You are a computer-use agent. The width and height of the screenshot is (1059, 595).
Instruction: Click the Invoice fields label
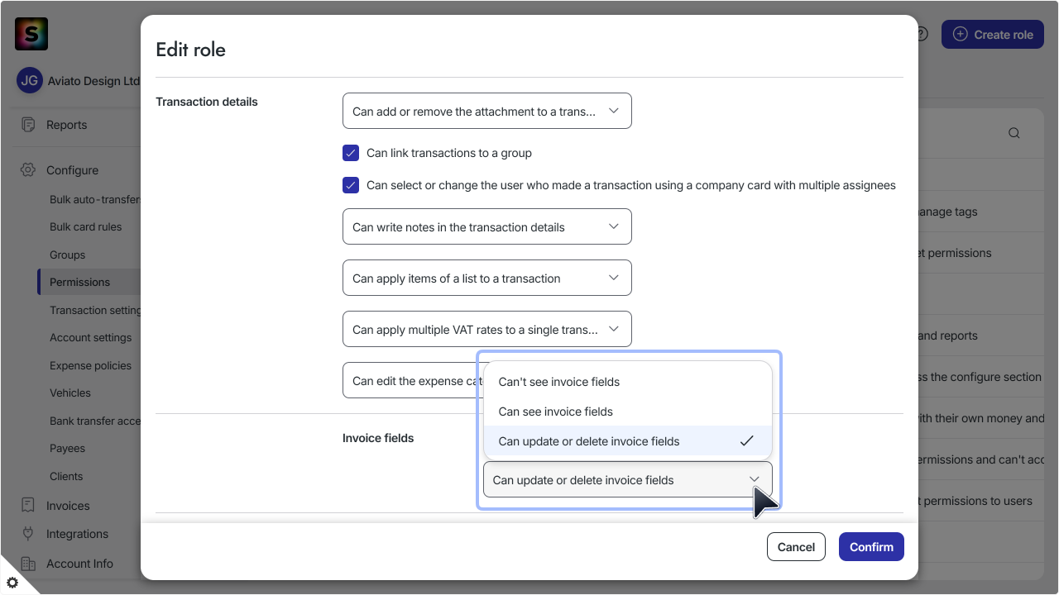tap(378, 438)
